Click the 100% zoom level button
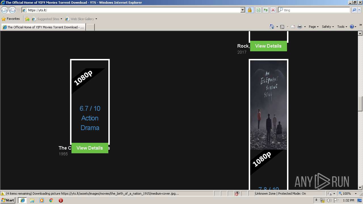 coord(345,194)
